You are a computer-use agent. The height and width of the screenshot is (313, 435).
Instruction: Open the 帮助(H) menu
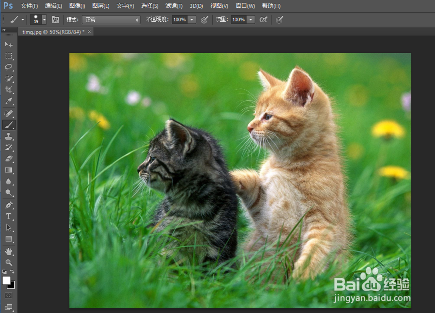271,6
